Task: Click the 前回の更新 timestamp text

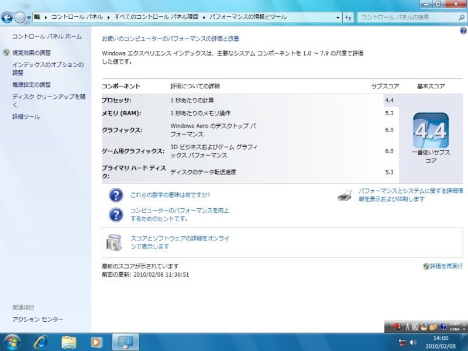Action: point(145,274)
